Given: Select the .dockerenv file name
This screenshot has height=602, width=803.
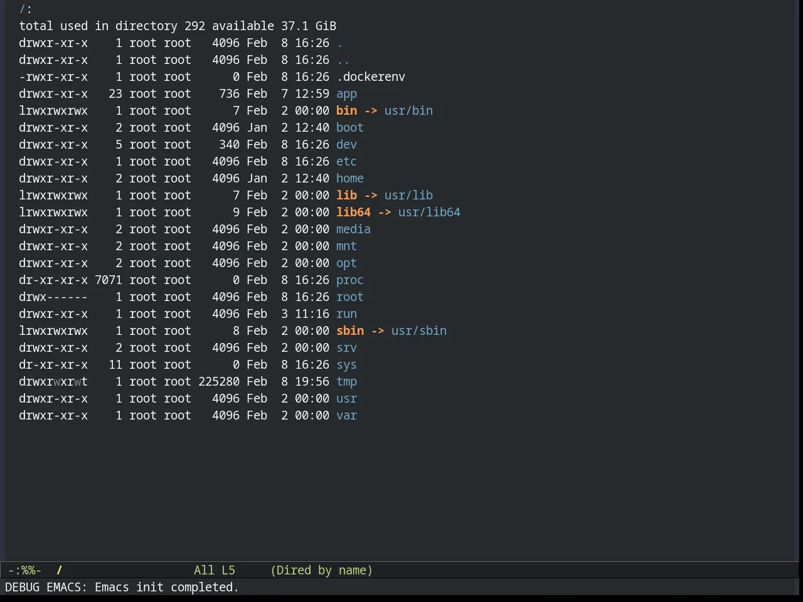Looking at the screenshot, I should tap(371, 77).
